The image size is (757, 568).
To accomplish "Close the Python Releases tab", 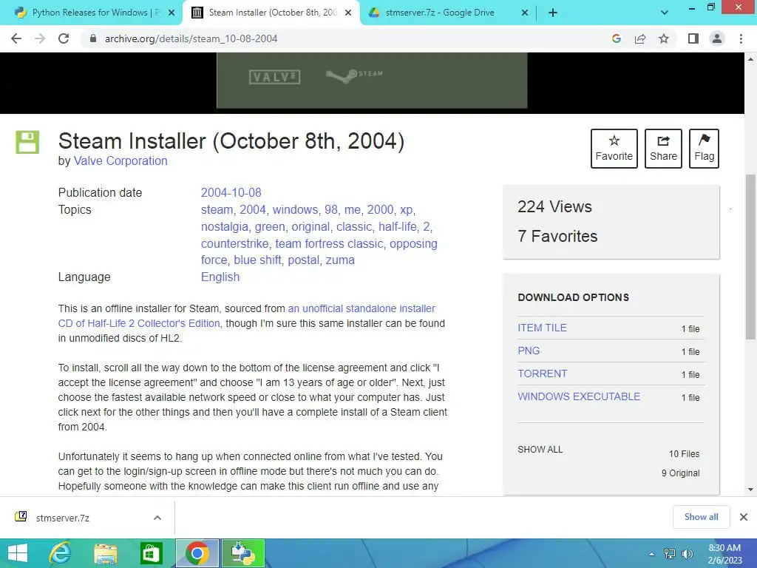I will tap(172, 13).
